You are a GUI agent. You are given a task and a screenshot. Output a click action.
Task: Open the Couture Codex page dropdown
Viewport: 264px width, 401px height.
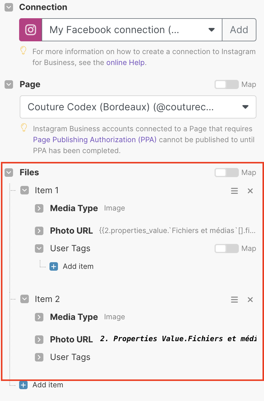click(138, 107)
